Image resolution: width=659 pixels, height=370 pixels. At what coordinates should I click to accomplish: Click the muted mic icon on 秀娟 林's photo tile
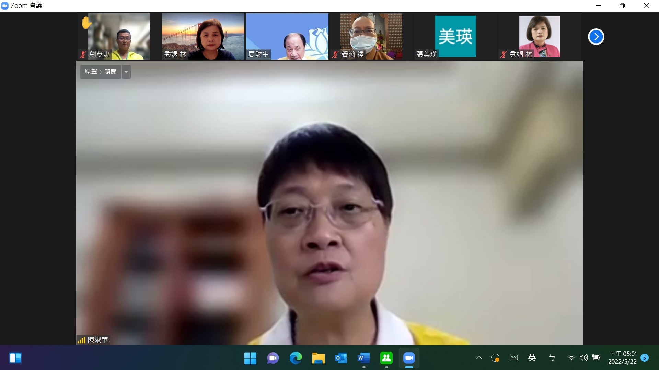tap(504, 54)
